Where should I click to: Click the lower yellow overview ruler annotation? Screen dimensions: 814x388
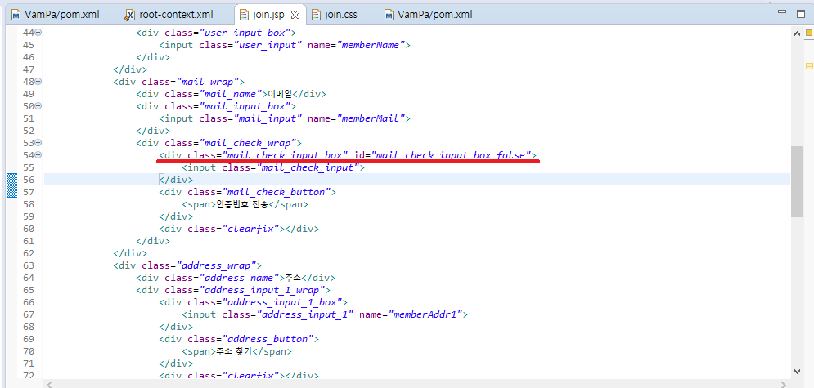(x=808, y=66)
